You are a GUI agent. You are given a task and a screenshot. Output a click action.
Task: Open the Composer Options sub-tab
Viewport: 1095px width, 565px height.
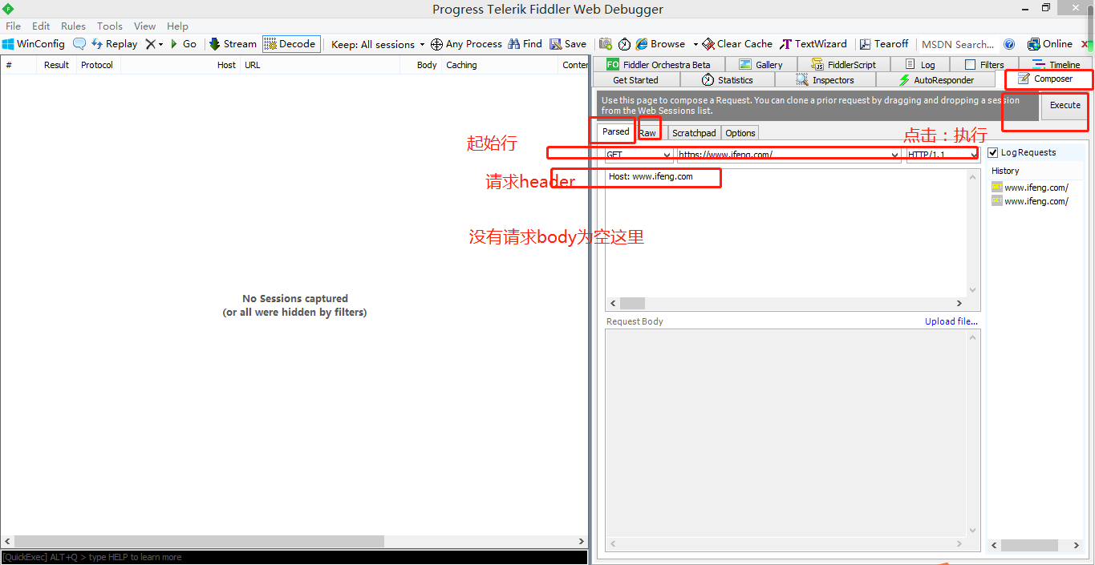click(x=740, y=133)
